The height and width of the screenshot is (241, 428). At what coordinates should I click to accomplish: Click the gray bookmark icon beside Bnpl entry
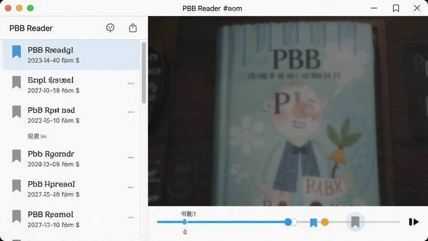pos(17,82)
